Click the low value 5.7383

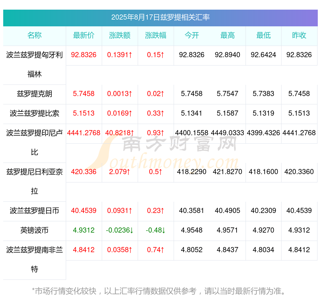click(264, 94)
